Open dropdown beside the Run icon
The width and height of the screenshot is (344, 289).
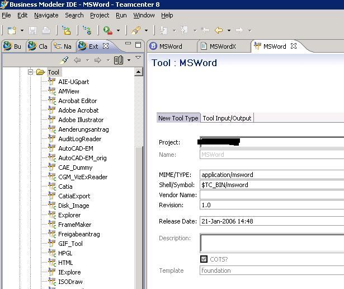[x=118, y=30]
